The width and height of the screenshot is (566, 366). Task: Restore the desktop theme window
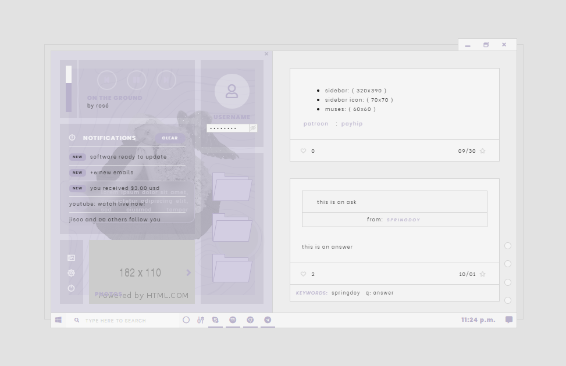click(x=486, y=45)
